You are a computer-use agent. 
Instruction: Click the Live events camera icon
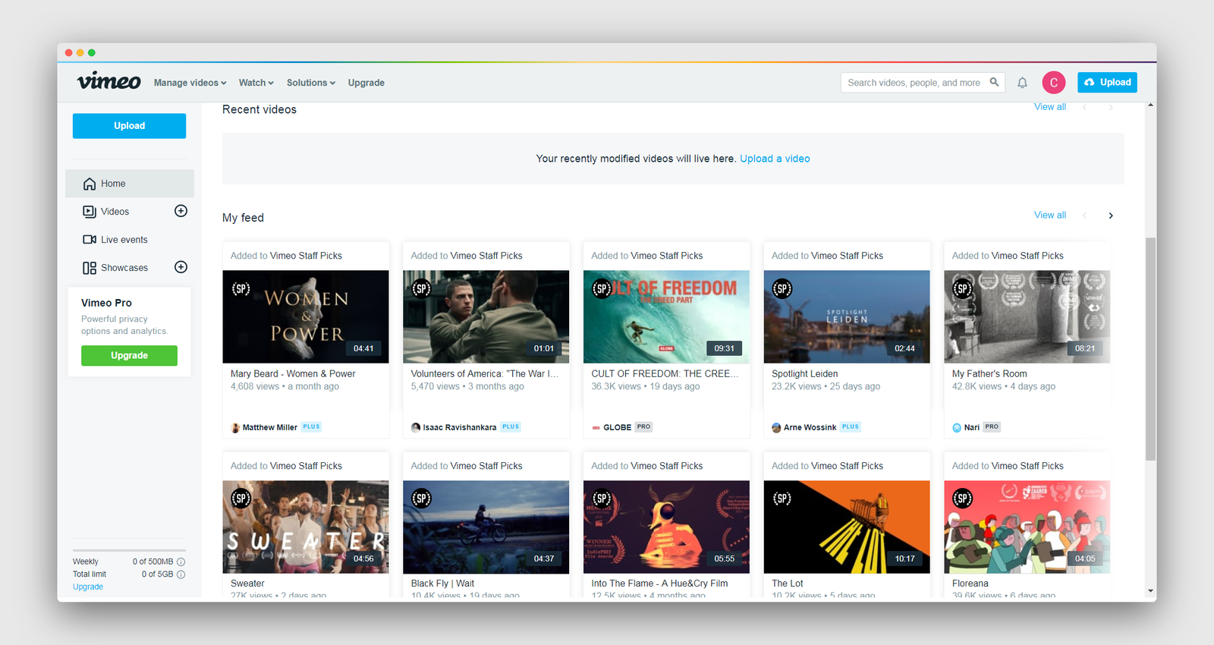(90, 240)
